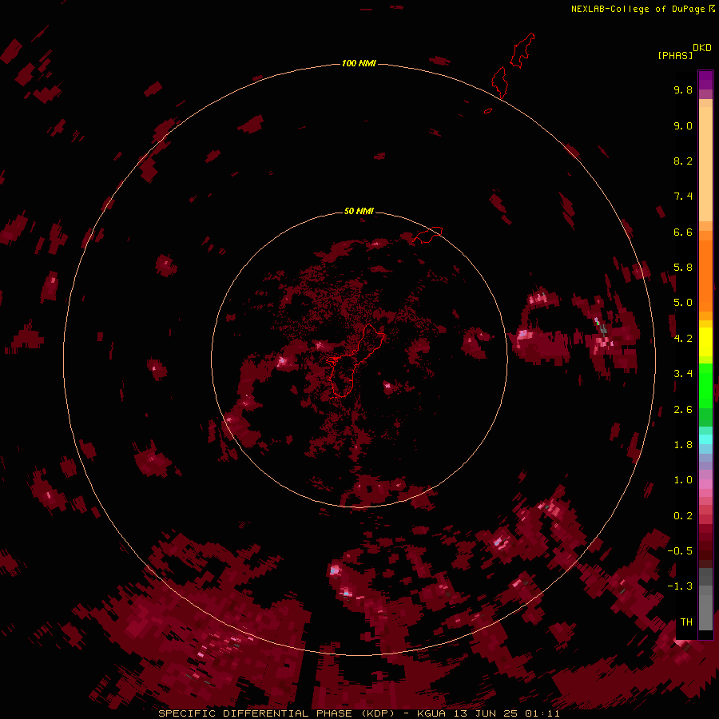
Task: Click the Specific Differential Phase (KDP) title text
Action: coord(278,713)
